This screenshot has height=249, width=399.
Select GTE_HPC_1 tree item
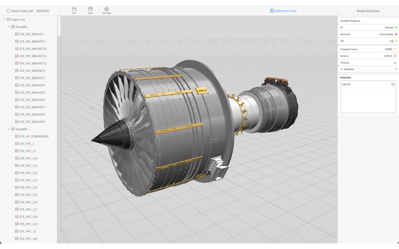pos(27,143)
